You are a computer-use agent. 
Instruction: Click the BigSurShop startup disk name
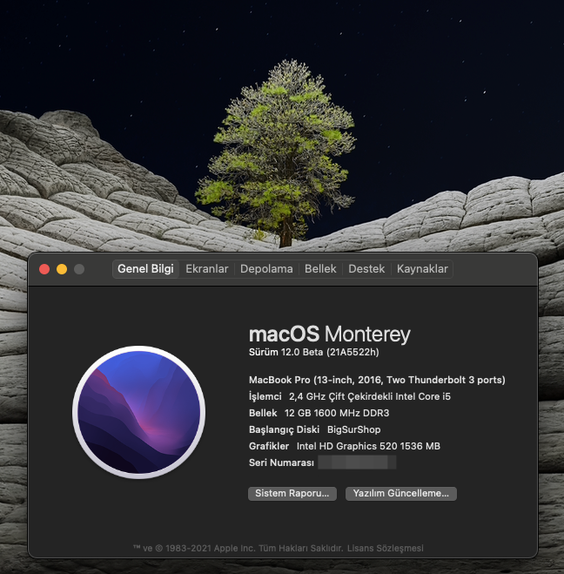(353, 429)
